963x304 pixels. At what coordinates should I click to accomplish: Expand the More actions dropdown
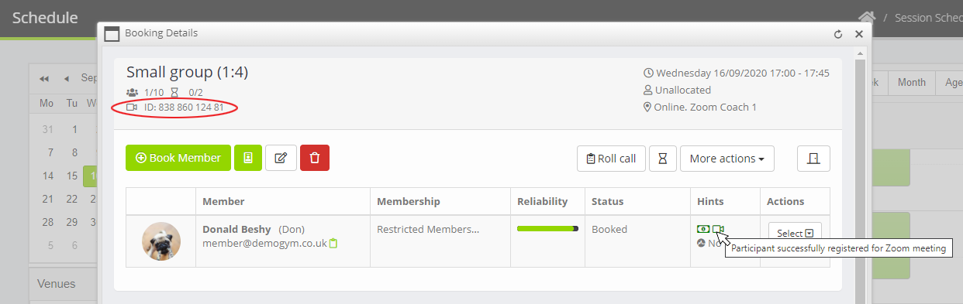(x=726, y=159)
